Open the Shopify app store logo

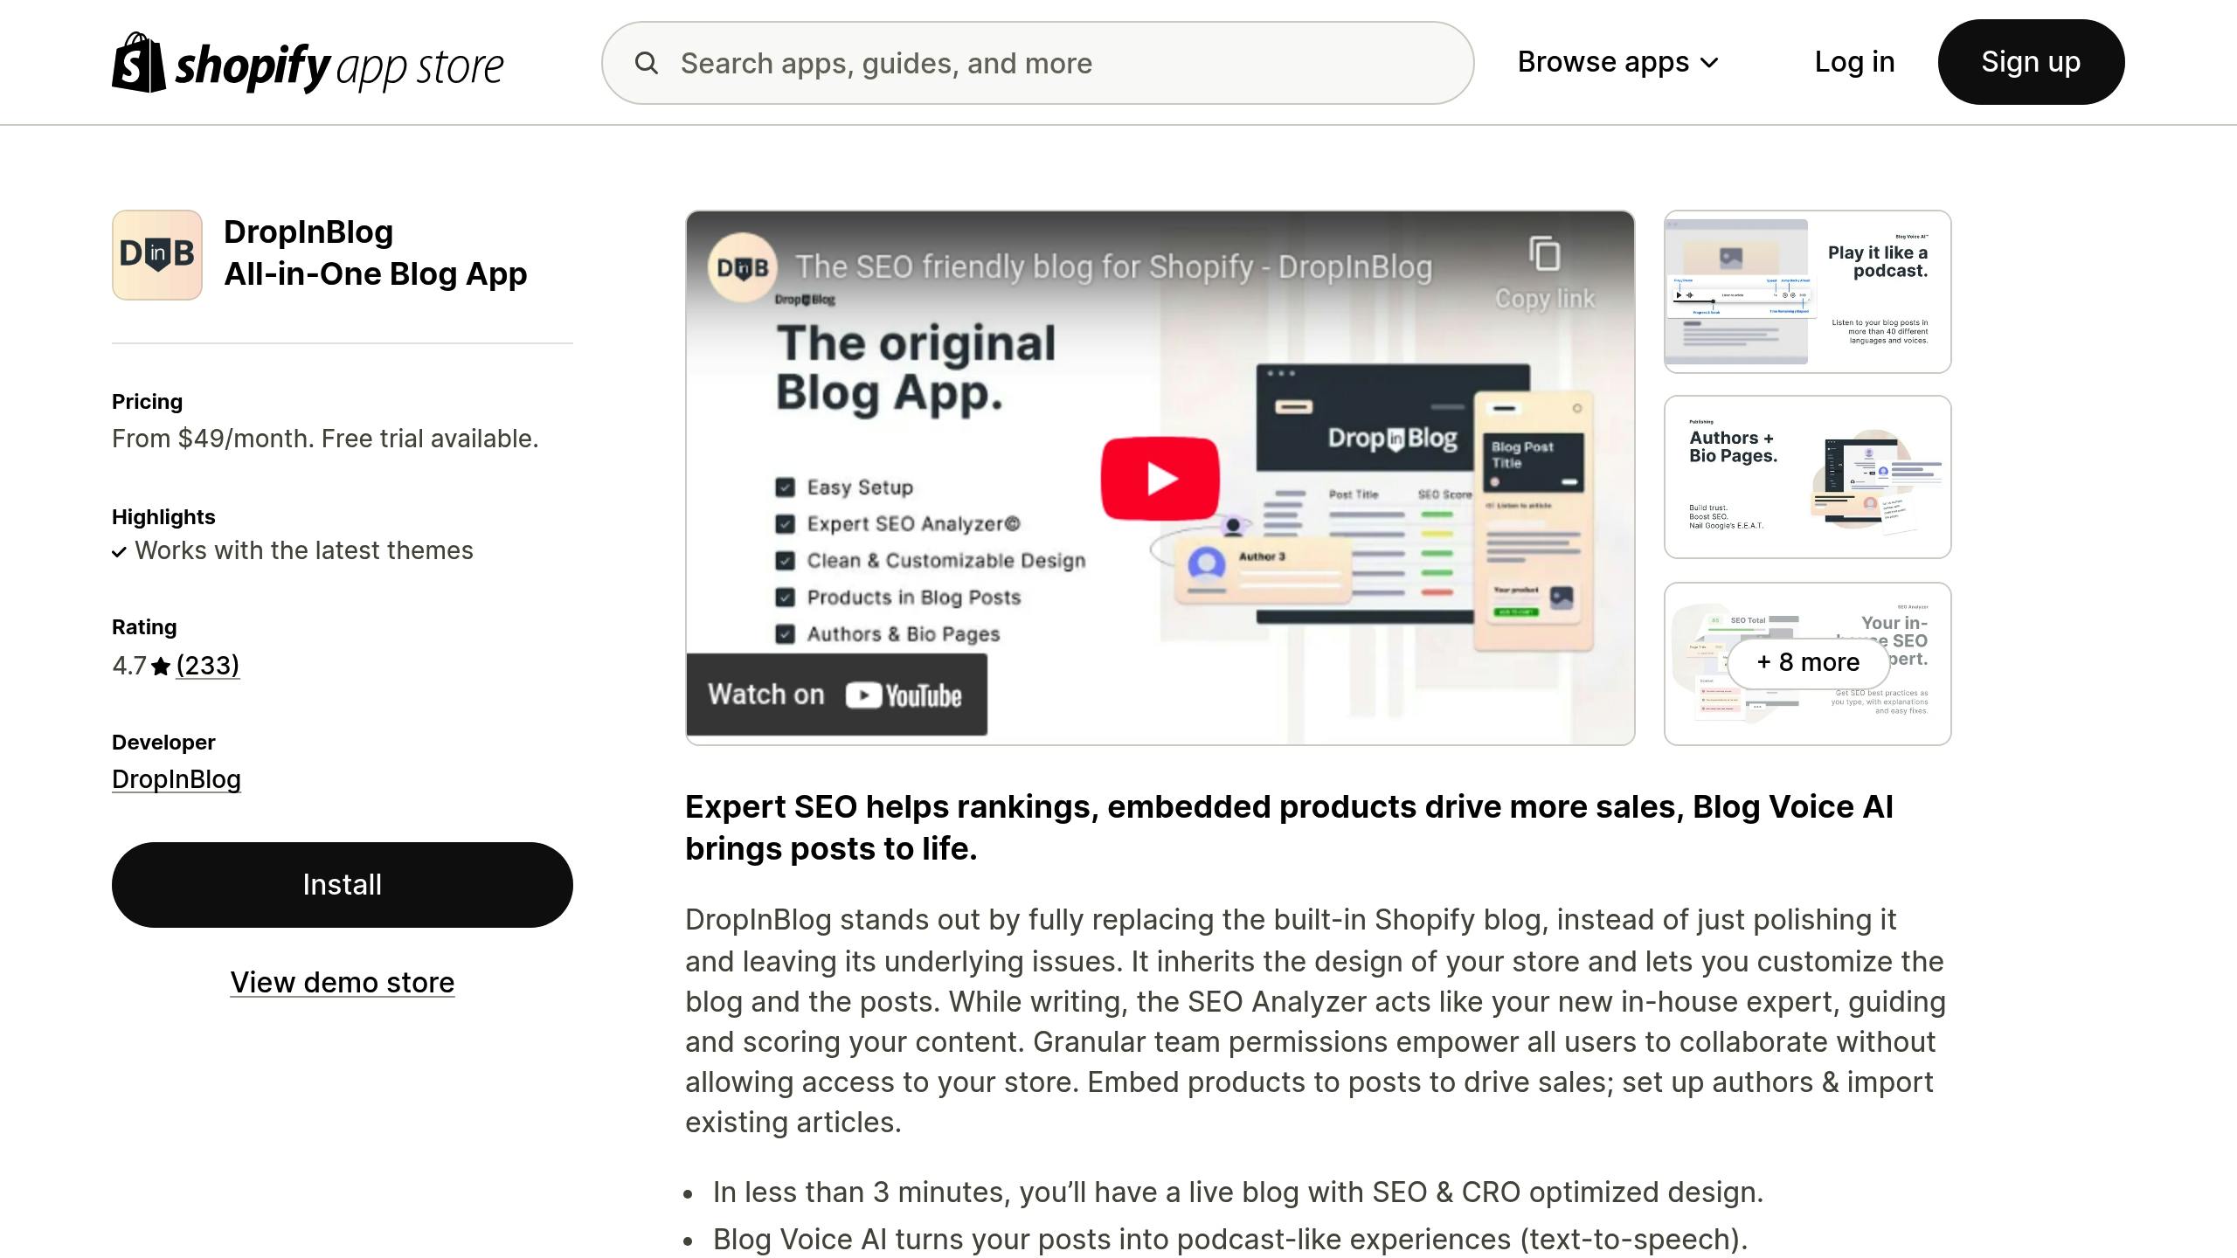tap(308, 63)
